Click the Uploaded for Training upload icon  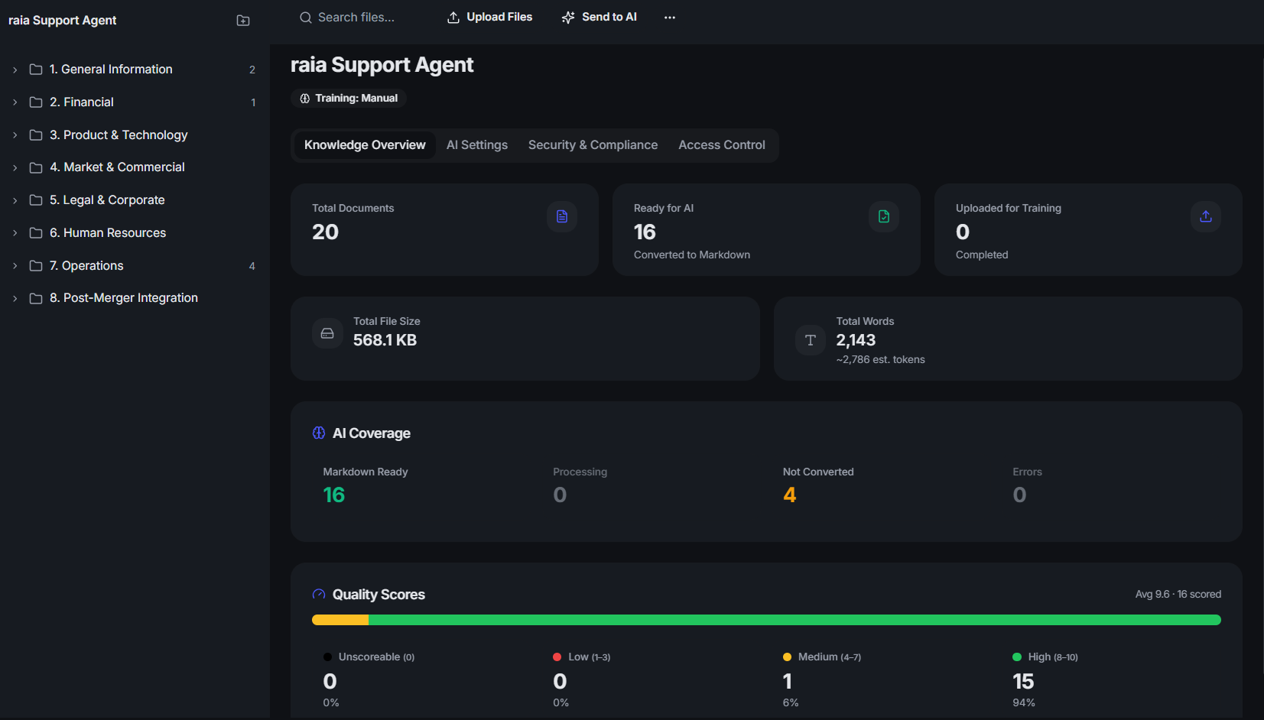(x=1206, y=216)
